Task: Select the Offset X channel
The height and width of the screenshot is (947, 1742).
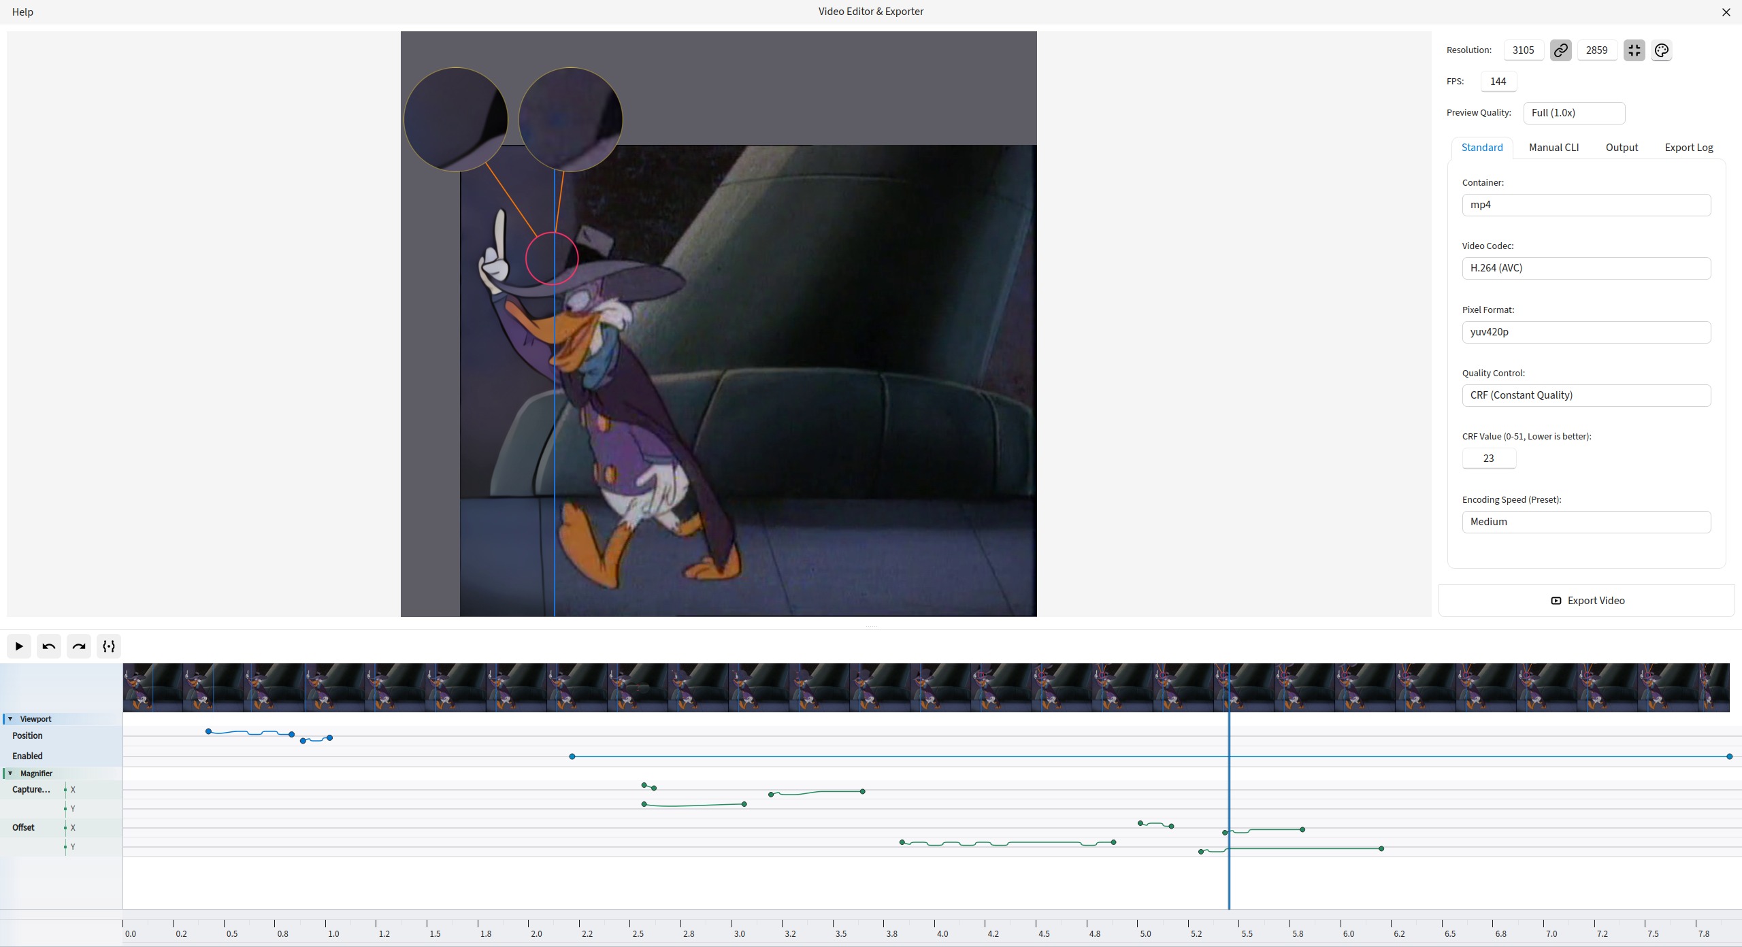Action: pos(73,828)
